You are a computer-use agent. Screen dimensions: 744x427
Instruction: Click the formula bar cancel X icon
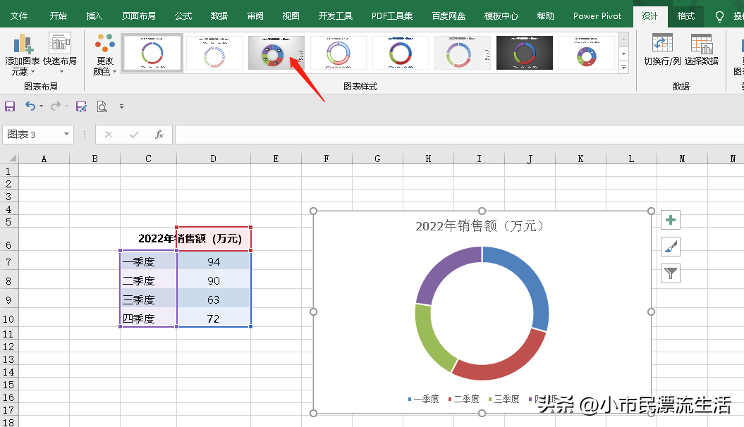point(109,135)
